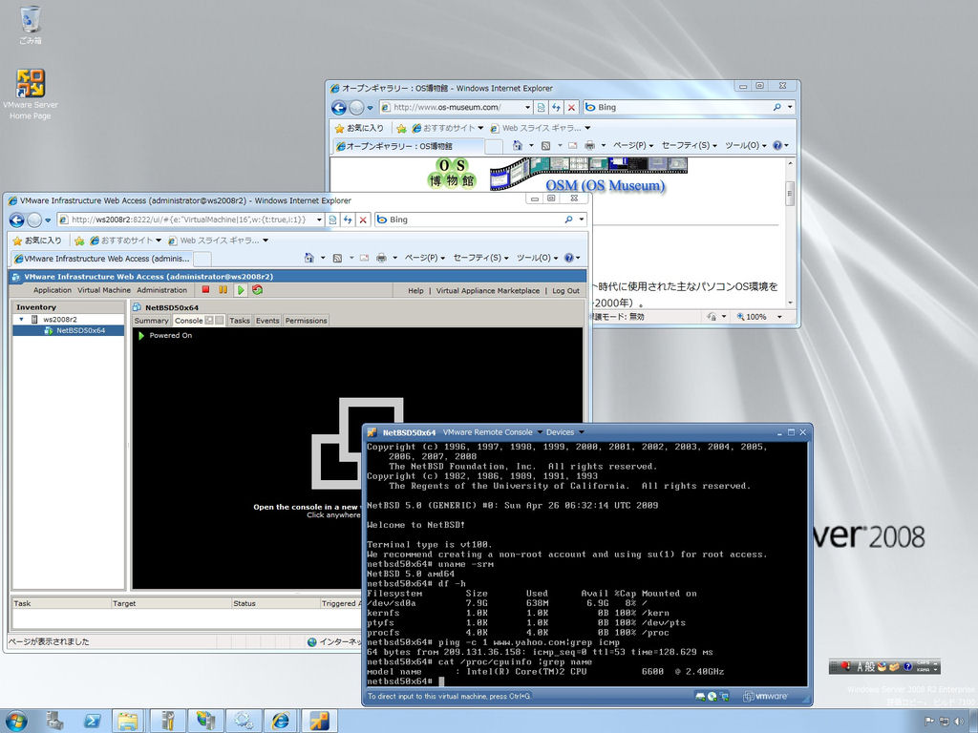
Task: Switch to VMware Remote Console taskbar button
Action: pos(319,721)
